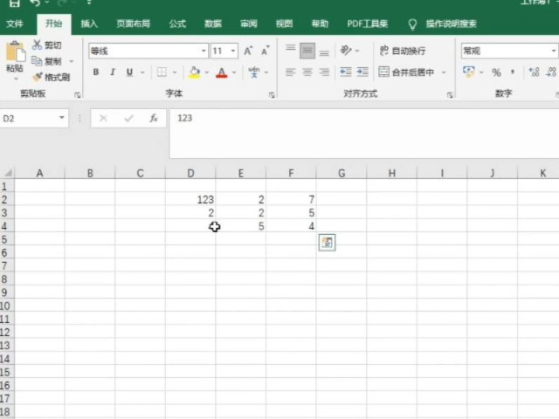Toggle Italic formatting

114,72
